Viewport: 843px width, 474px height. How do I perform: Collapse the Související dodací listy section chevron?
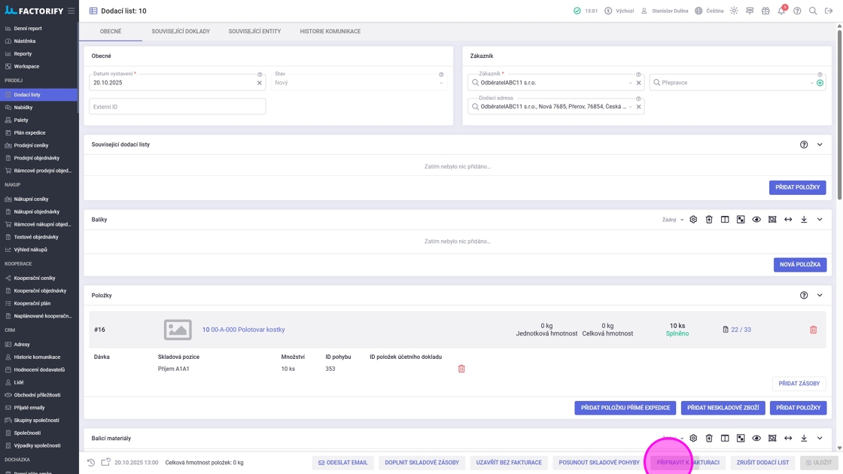tap(820, 144)
